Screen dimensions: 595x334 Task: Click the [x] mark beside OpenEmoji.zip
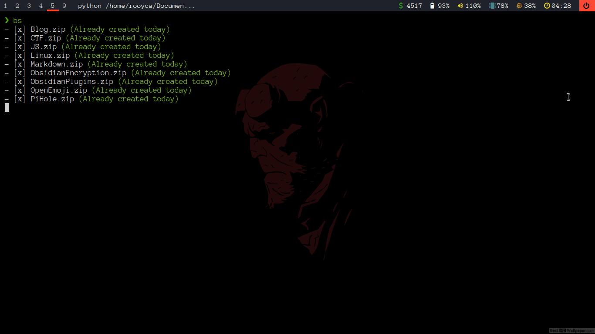pyautogui.click(x=20, y=90)
